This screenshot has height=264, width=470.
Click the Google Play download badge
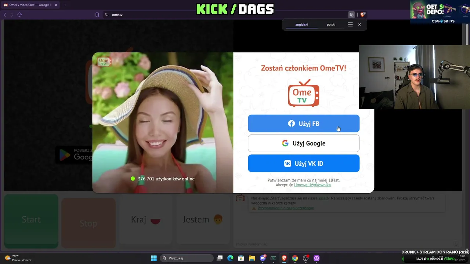pos(74,155)
